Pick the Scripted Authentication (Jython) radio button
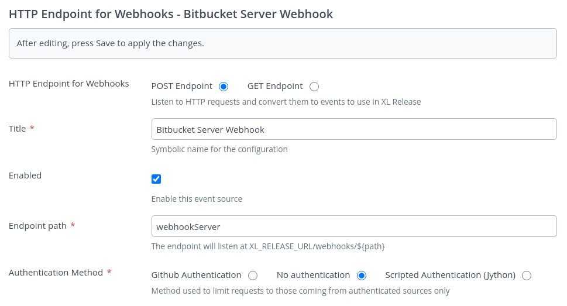This screenshot has height=306, width=567. [x=527, y=276]
